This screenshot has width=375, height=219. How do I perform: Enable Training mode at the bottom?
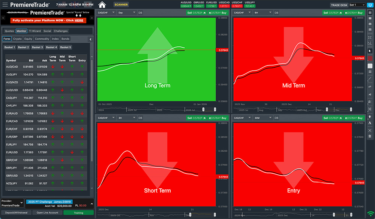tap(78, 212)
